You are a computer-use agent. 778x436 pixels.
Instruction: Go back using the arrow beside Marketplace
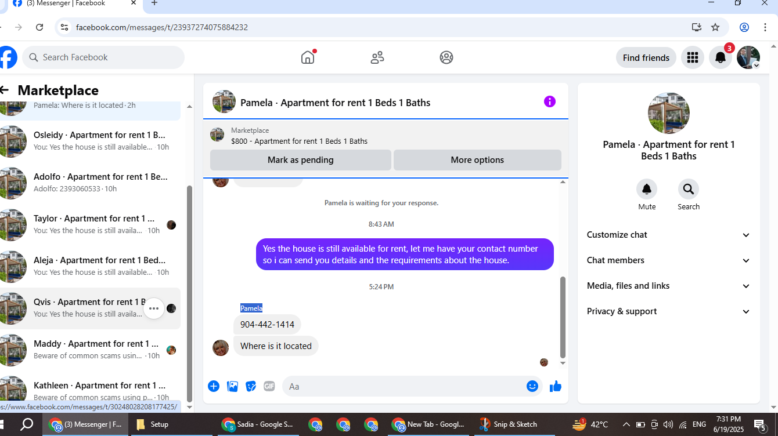point(5,90)
